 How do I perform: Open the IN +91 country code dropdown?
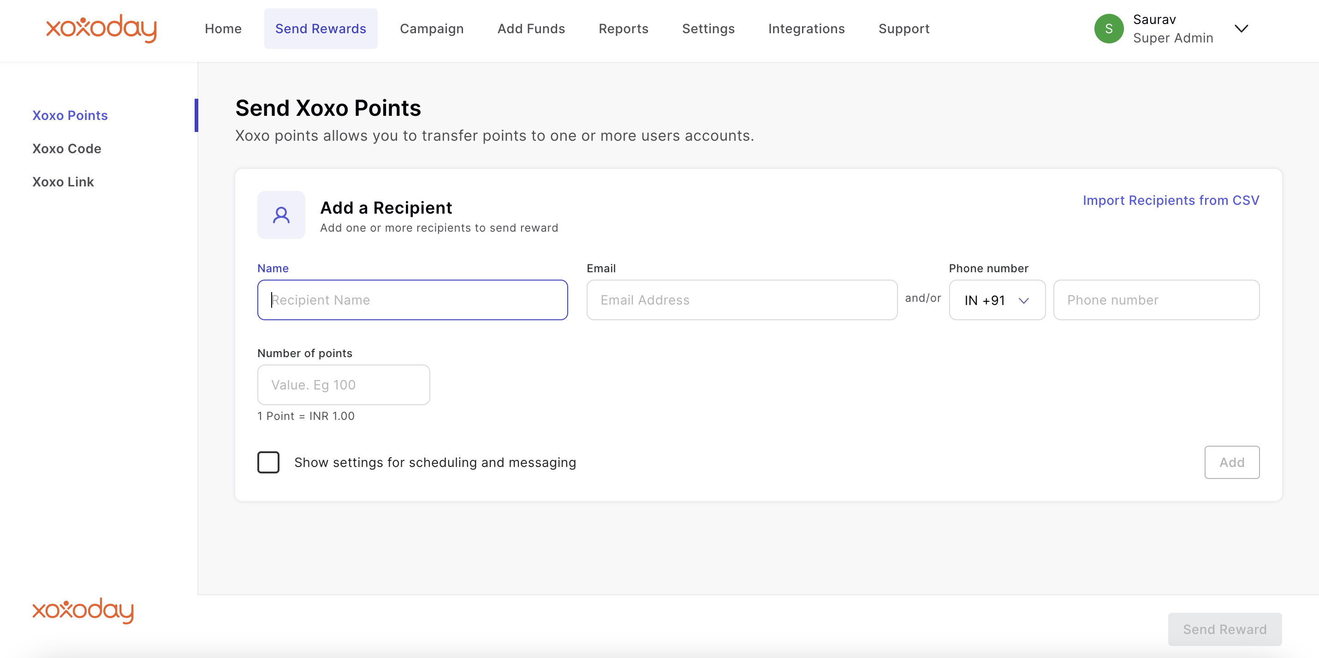pos(997,300)
